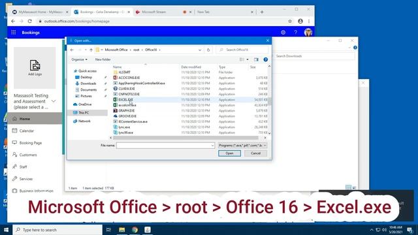Open the Organize menu
The width and height of the screenshot is (418, 235).
(79, 59)
